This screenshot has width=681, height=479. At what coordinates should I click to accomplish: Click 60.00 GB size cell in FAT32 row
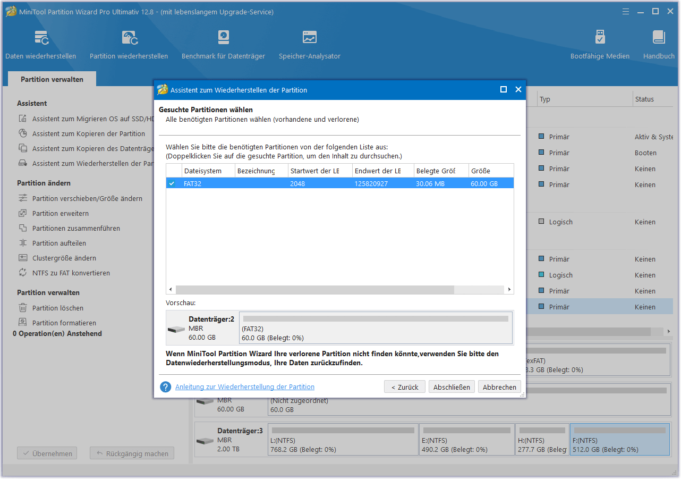(x=484, y=183)
